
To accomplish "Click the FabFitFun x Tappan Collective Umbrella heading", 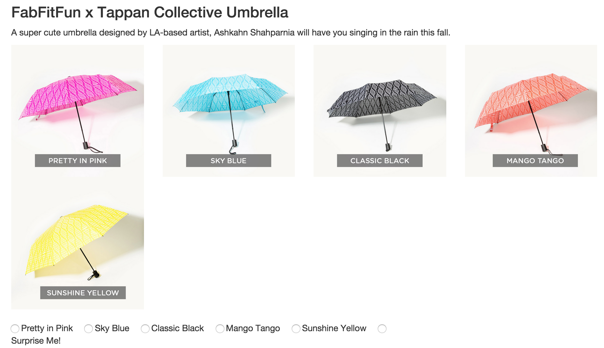I will pyautogui.click(x=150, y=13).
